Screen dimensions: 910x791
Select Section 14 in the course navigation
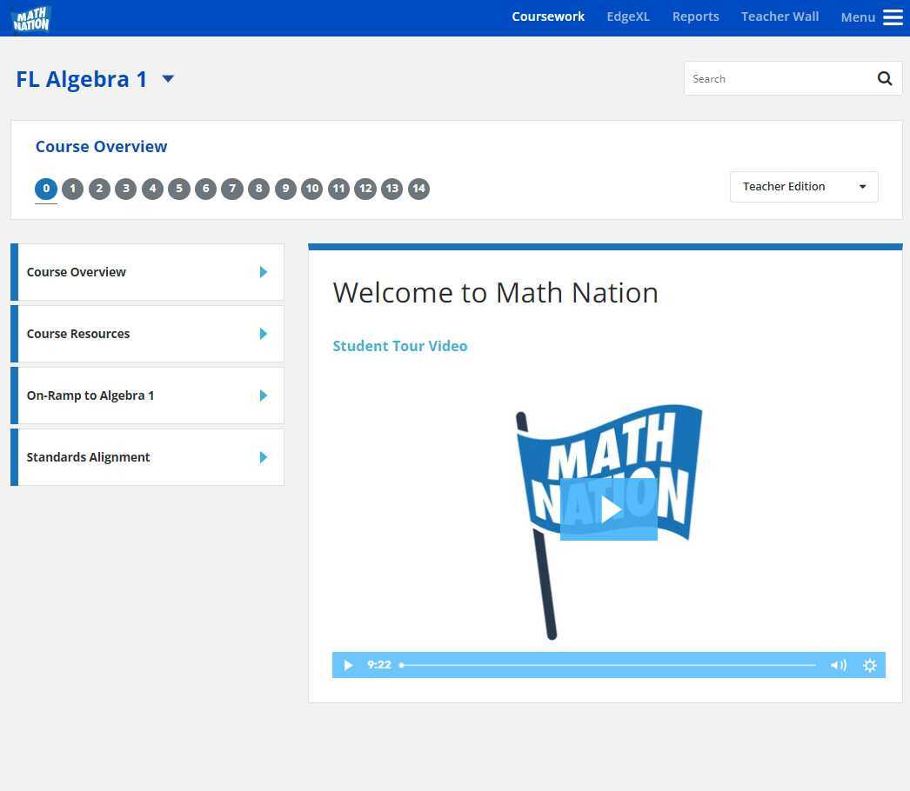point(418,189)
